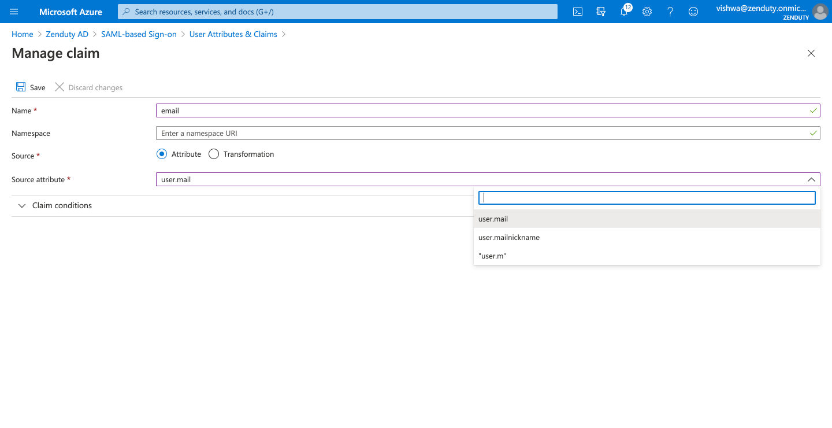The width and height of the screenshot is (832, 428).
Task: Choose user.mailnickname from the dropdown list
Action: coord(647,238)
